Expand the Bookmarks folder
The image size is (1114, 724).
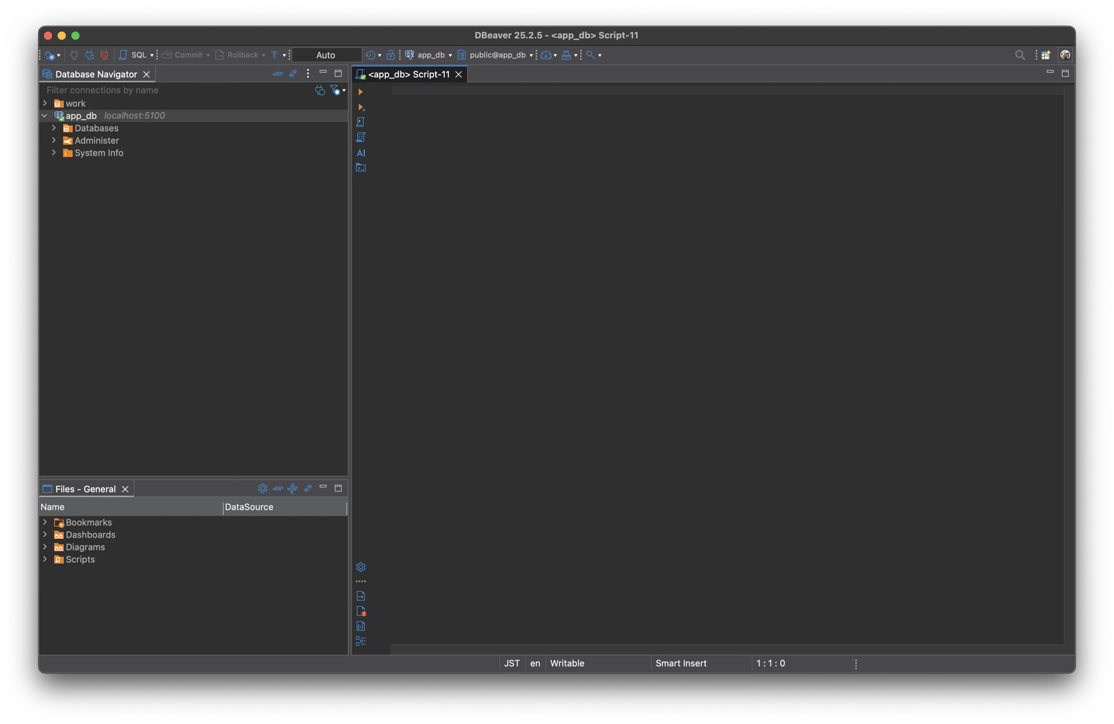(x=45, y=522)
